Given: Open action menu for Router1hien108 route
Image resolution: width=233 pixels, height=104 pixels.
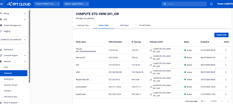Looking at the screenshot, I should [x=226, y=80].
